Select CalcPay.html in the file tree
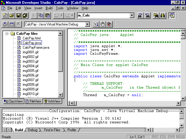 click(x=32, y=38)
